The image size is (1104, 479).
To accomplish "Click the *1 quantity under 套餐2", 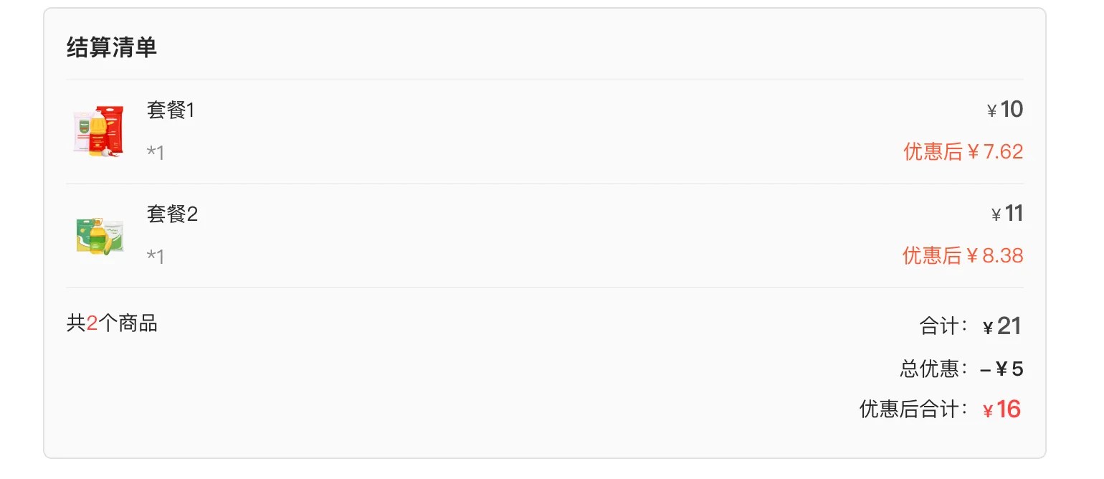I will (156, 257).
